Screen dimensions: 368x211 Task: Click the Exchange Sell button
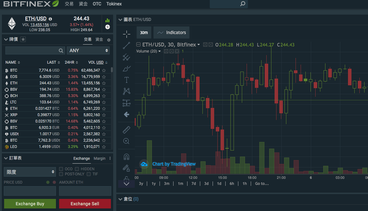[85, 204]
